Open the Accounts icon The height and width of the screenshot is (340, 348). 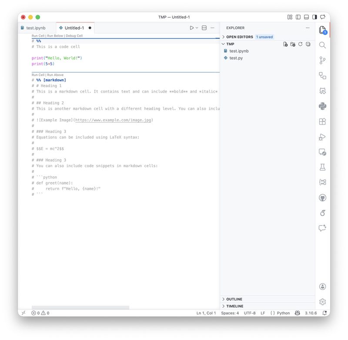pos(322,286)
